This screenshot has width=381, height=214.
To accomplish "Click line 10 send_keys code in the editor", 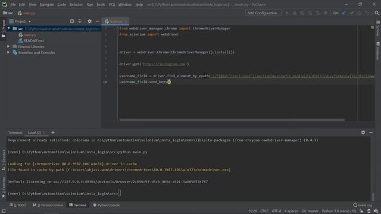I will 145,82.
